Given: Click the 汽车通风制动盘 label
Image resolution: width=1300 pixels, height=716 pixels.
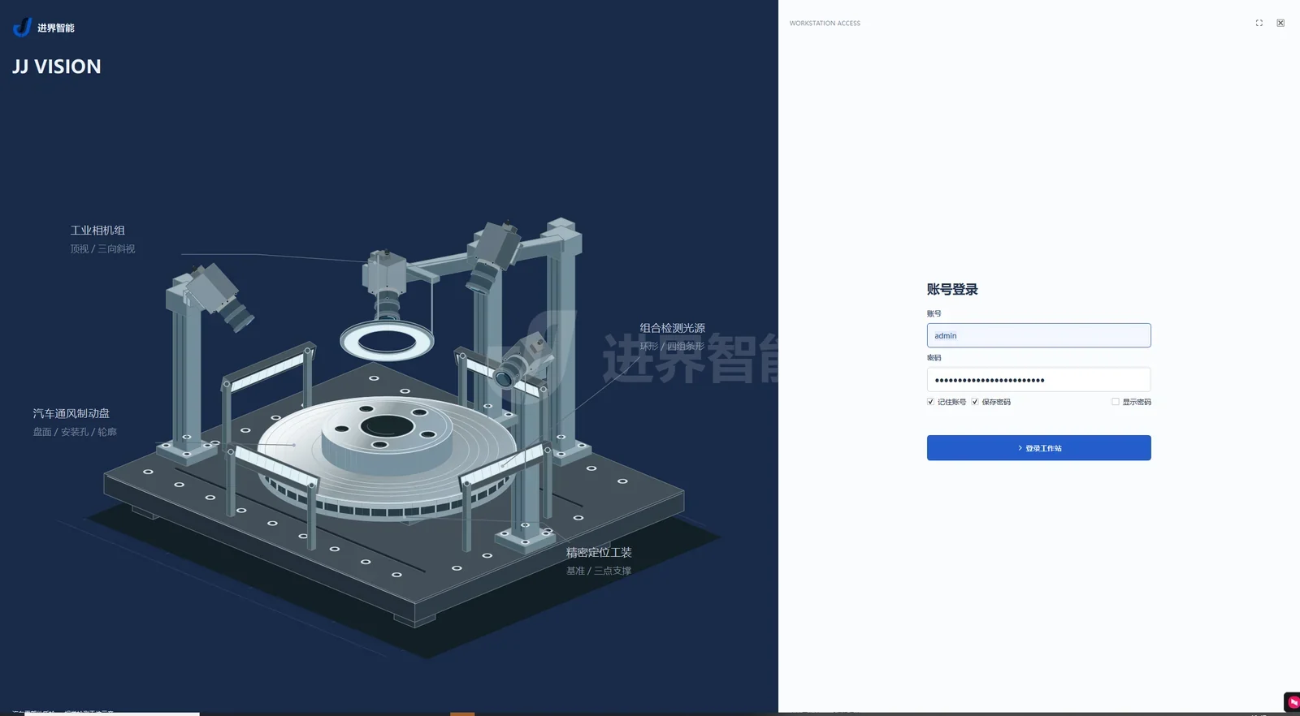Looking at the screenshot, I should 71,413.
